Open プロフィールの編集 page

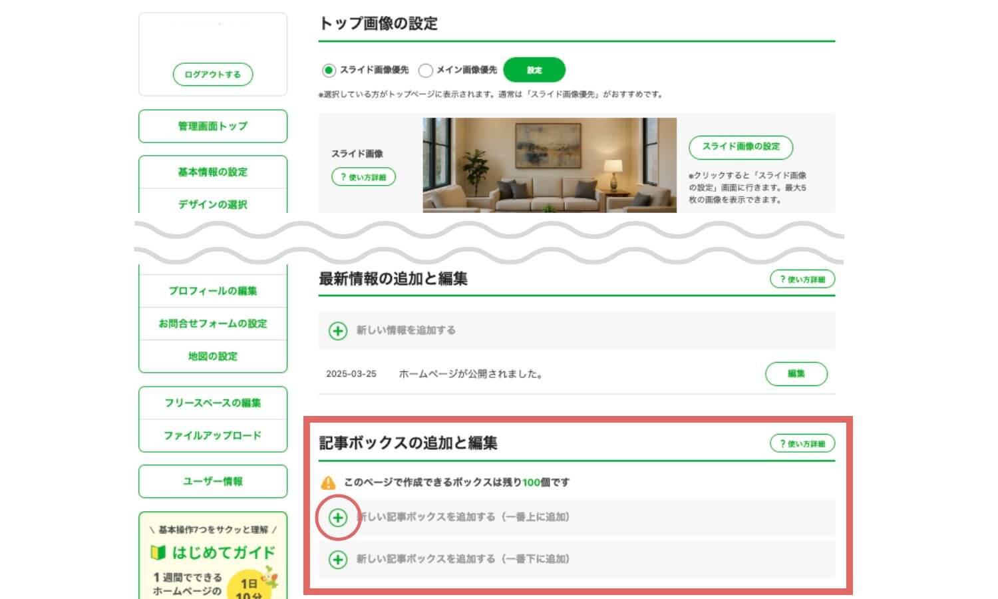212,291
